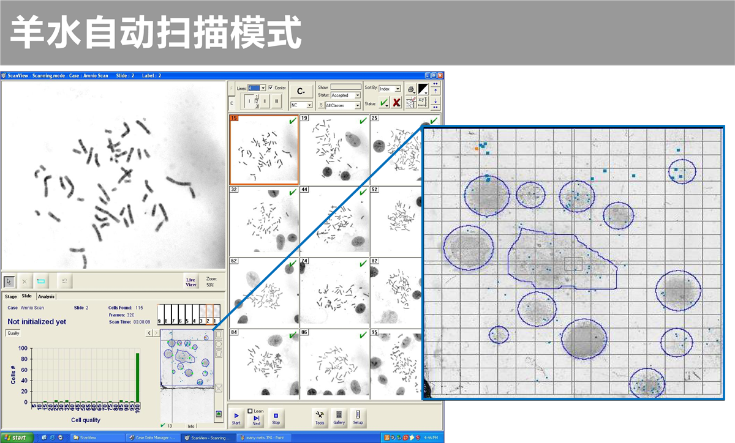Click the Live View button

click(x=191, y=281)
